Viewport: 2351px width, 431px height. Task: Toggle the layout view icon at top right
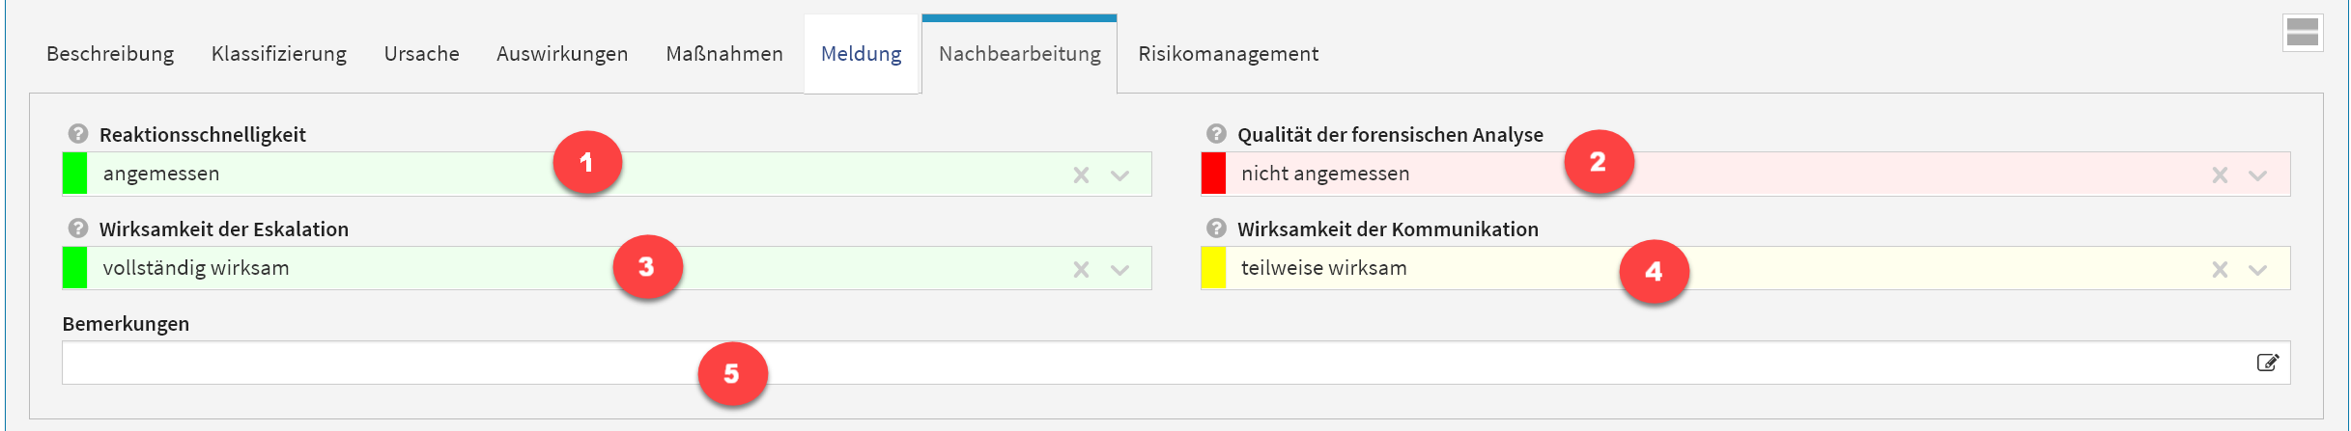(2303, 32)
